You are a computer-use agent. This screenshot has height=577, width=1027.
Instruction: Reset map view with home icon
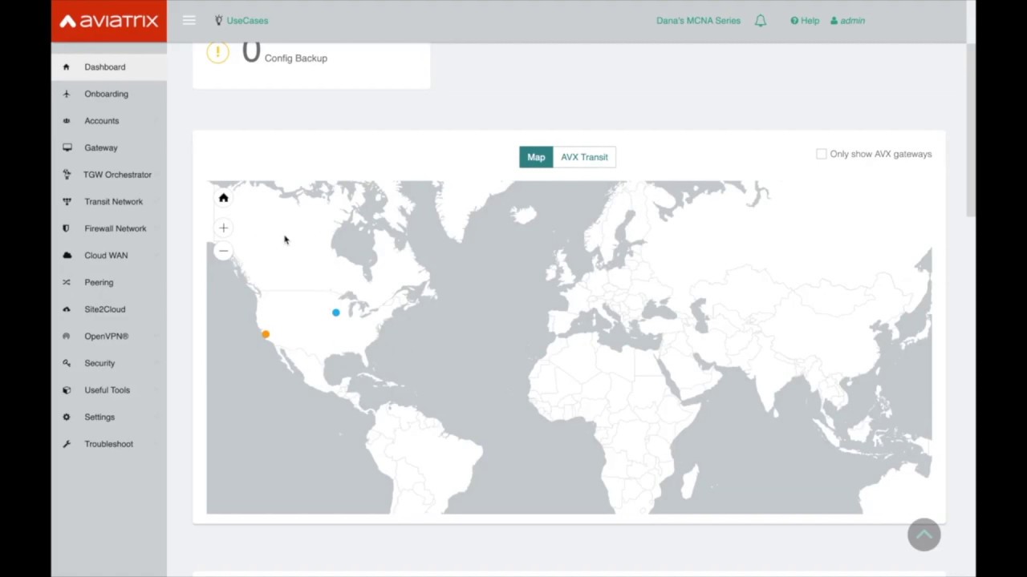[x=224, y=198]
